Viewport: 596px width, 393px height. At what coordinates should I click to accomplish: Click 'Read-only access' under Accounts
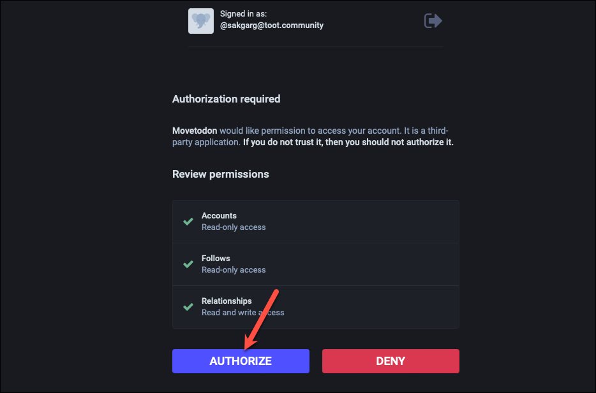click(x=234, y=227)
